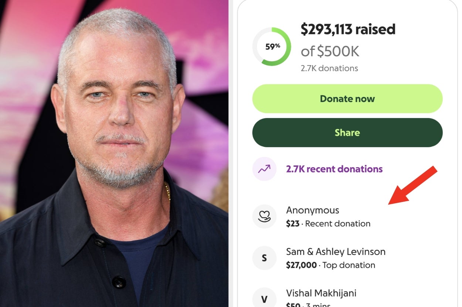Click the S avatar for Sam & Ashley Levinson
The width and height of the screenshot is (462, 307).
(264, 258)
